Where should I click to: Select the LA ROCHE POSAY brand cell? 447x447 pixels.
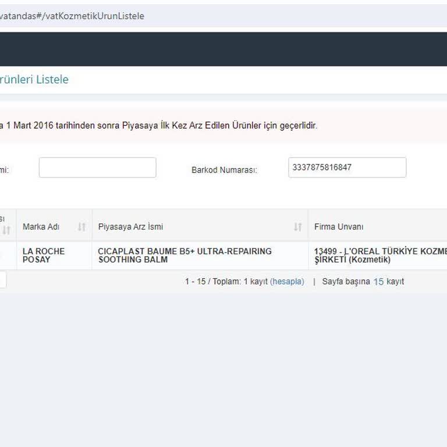(x=54, y=256)
